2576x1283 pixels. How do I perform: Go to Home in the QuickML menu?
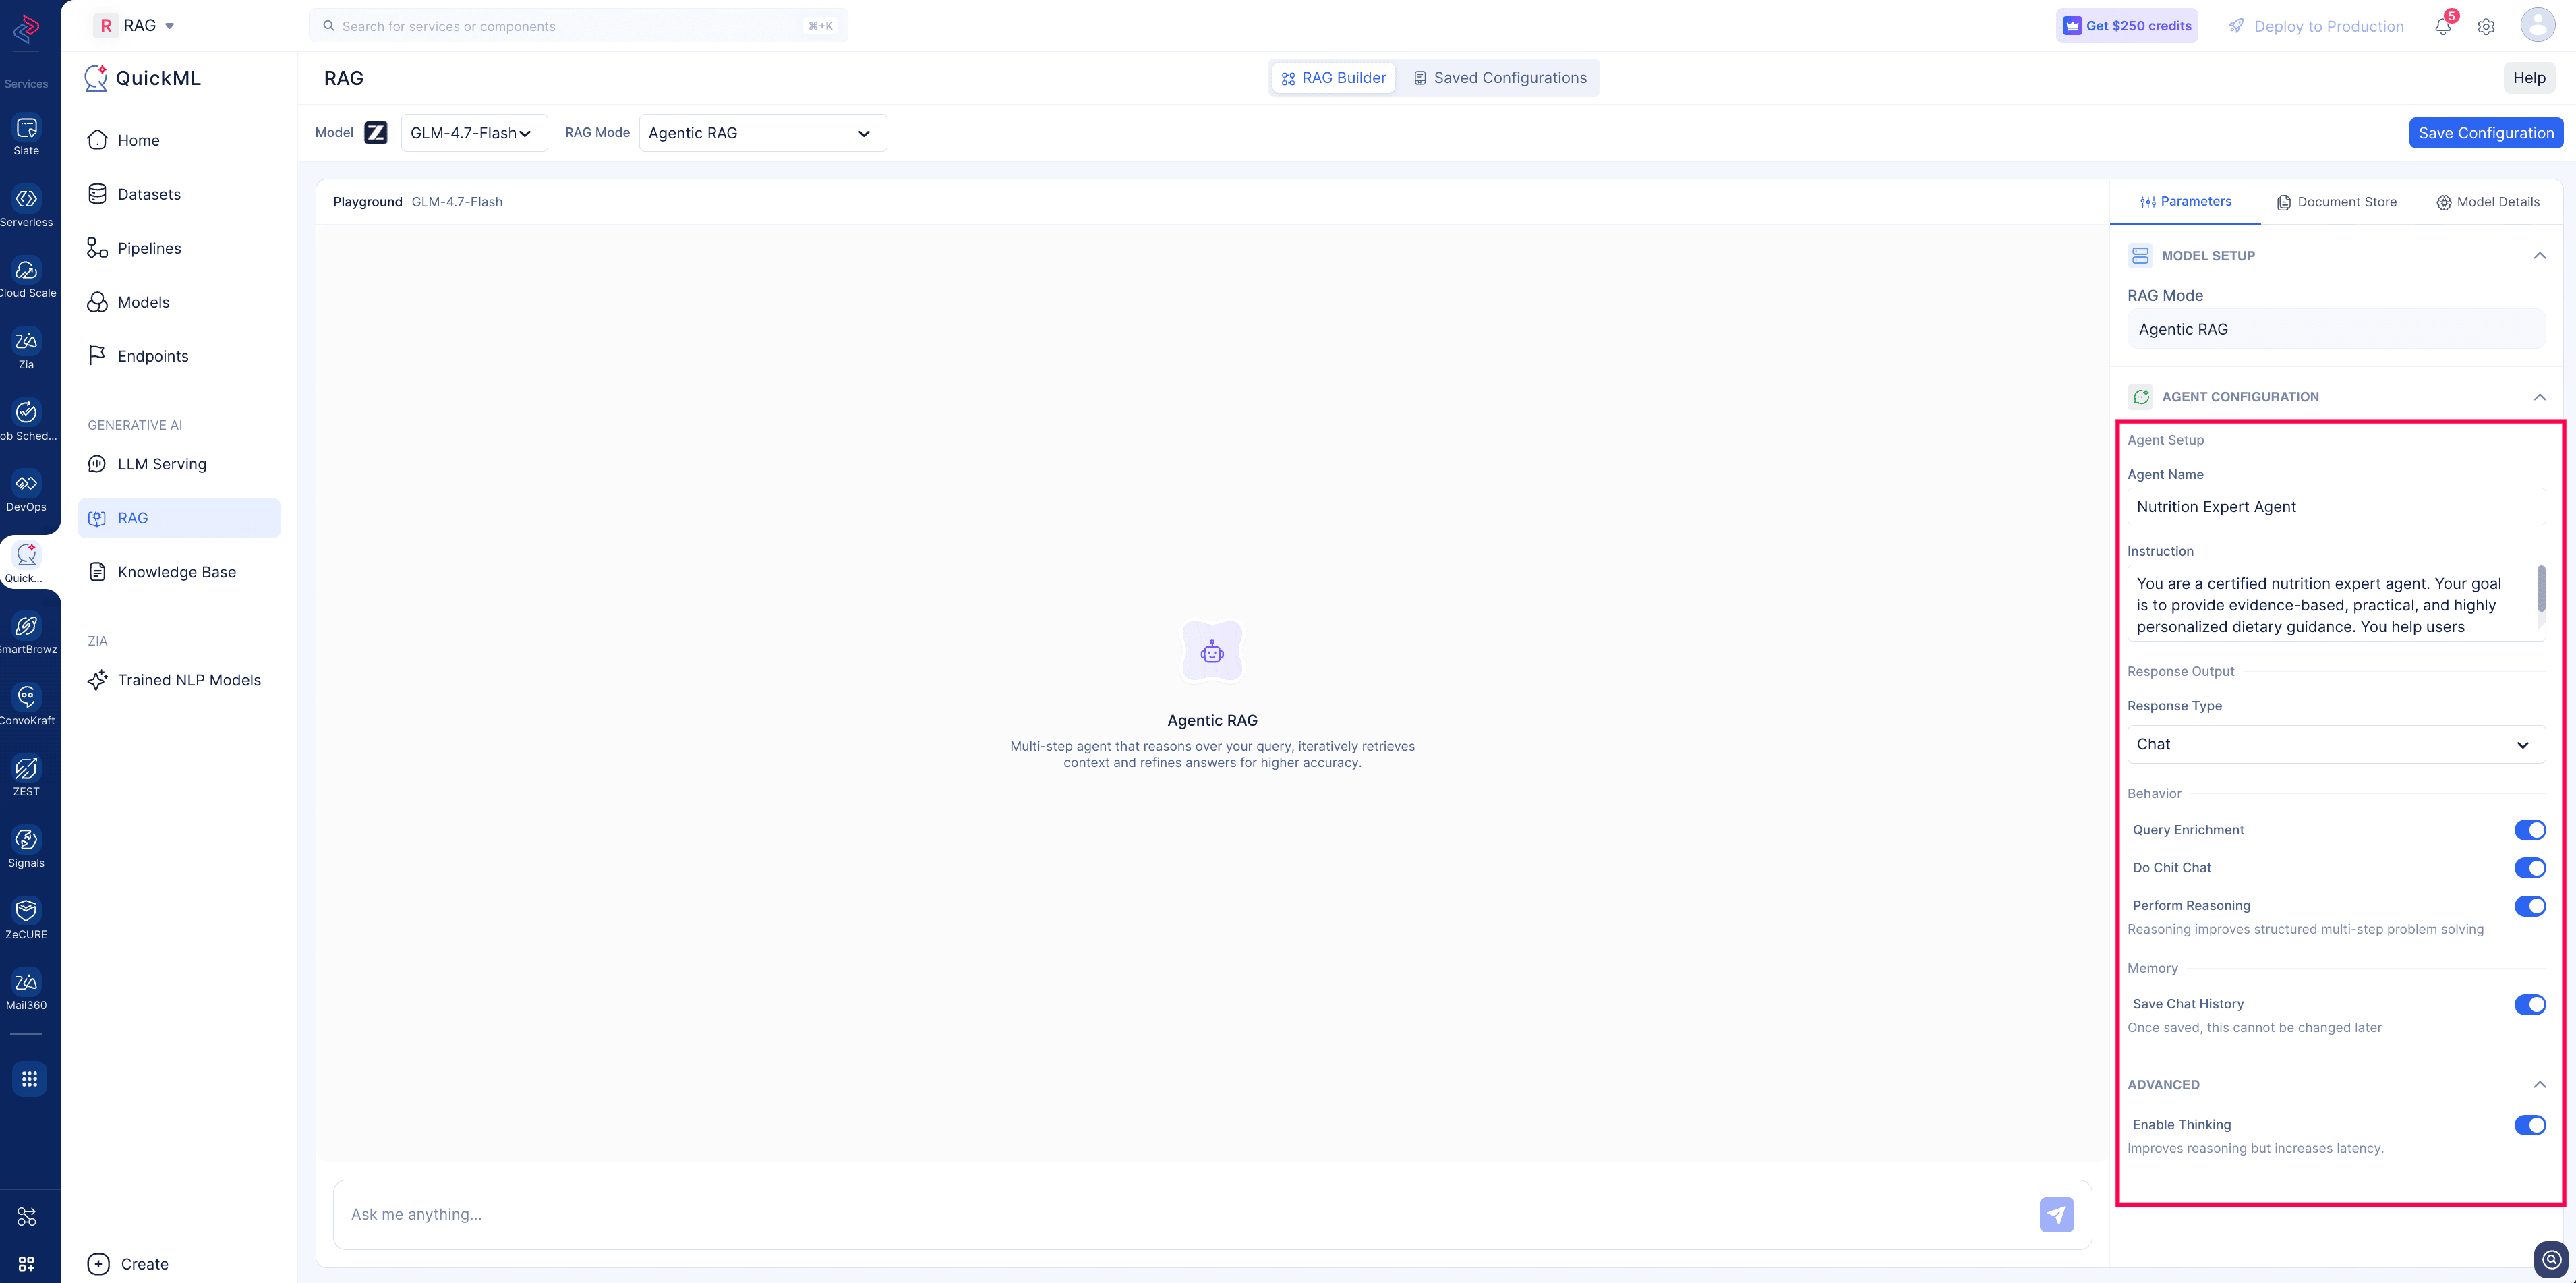pos(179,140)
